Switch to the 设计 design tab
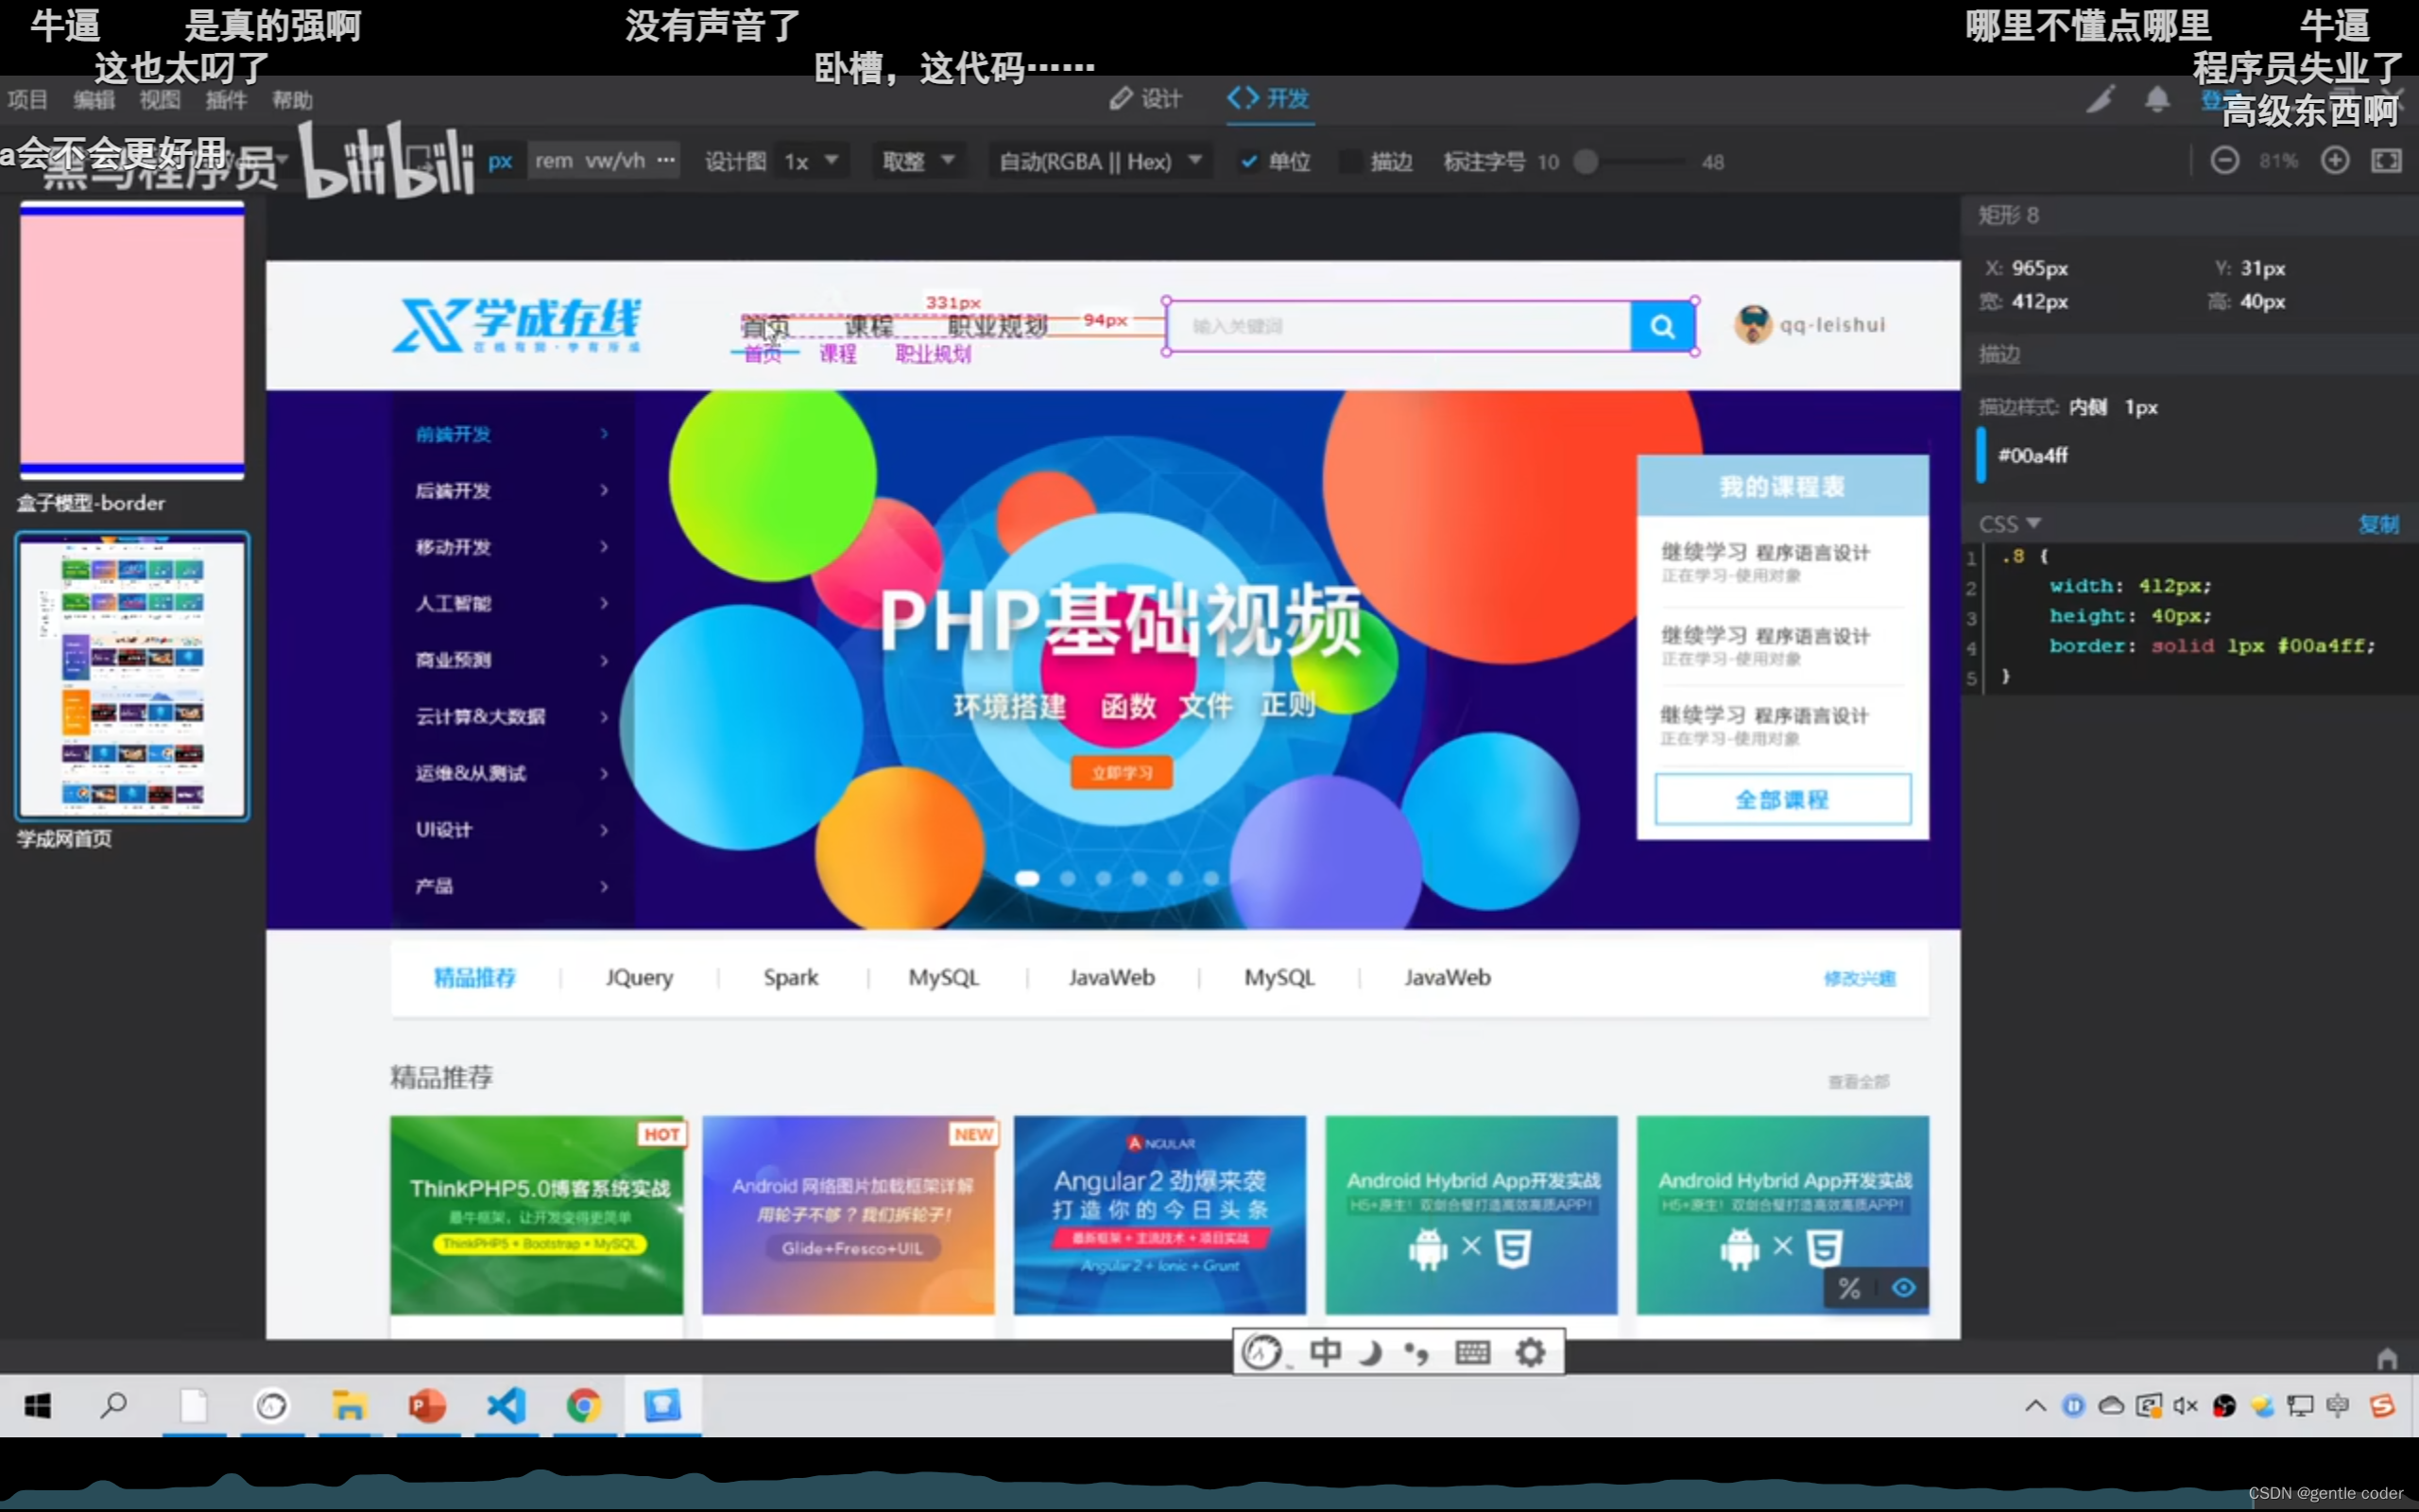Image resolution: width=2419 pixels, height=1512 pixels. 1145,99
